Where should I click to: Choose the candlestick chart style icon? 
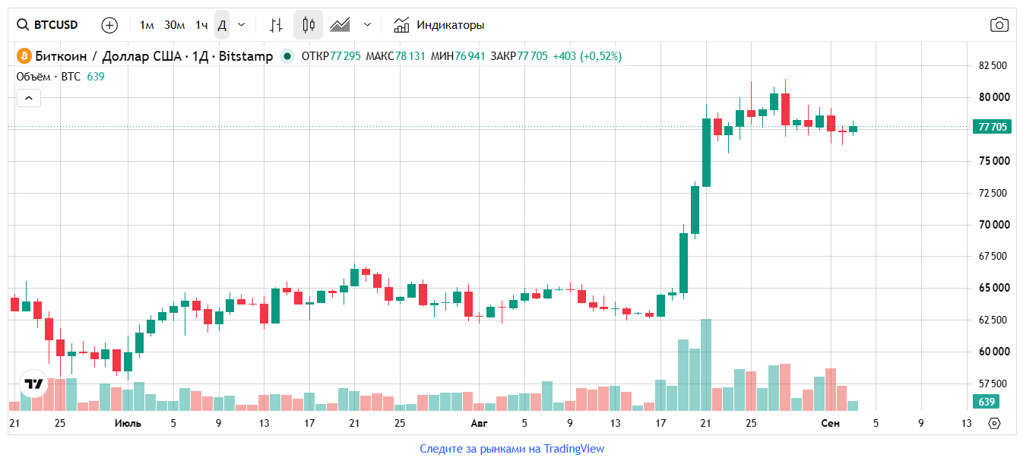tap(308, 25)
